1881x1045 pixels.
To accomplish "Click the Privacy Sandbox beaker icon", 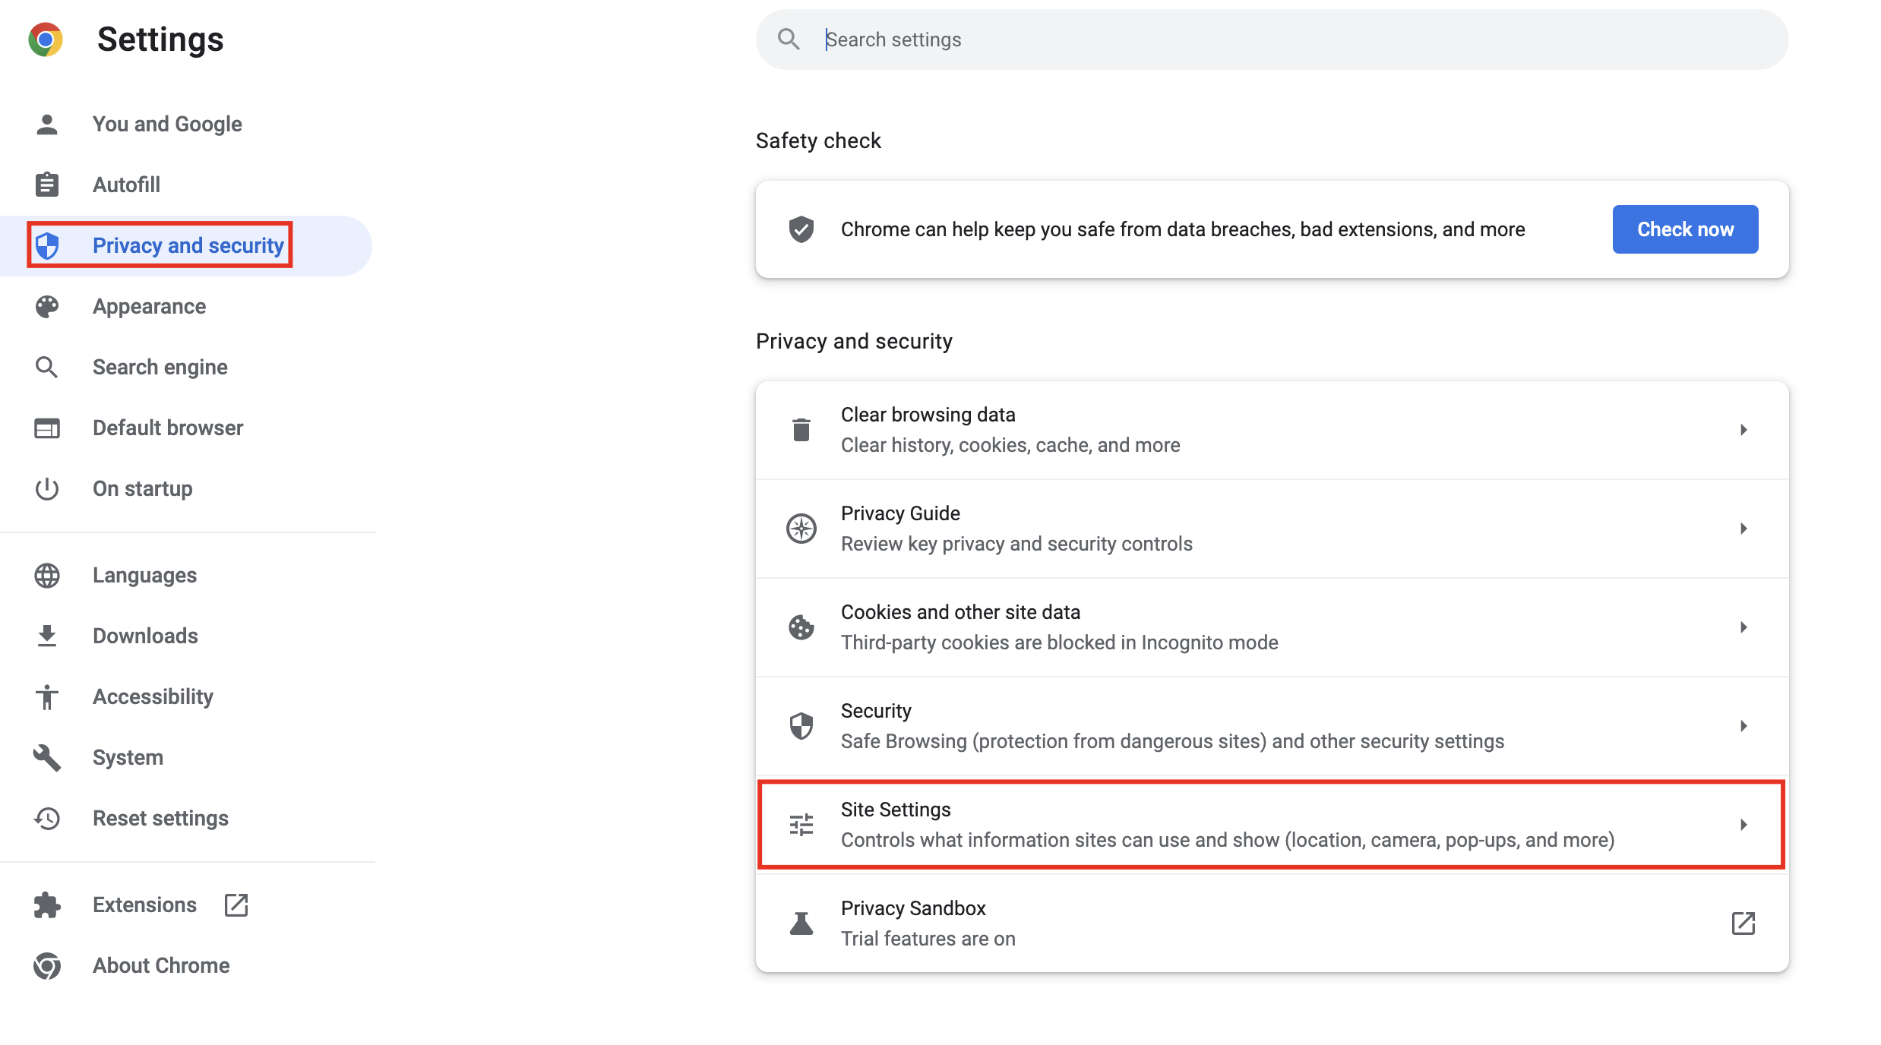I will pos(800,923).
